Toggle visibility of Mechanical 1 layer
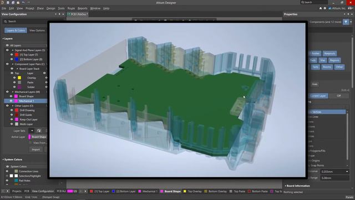The height and width of the screenshot is (200, 355). point(11,101)
